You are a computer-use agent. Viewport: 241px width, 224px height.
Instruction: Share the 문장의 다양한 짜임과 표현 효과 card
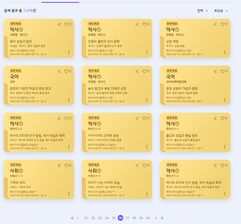click(x=59, y=71)
